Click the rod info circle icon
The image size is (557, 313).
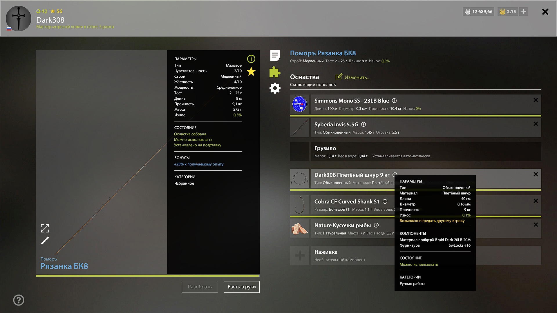click(251, 59)
